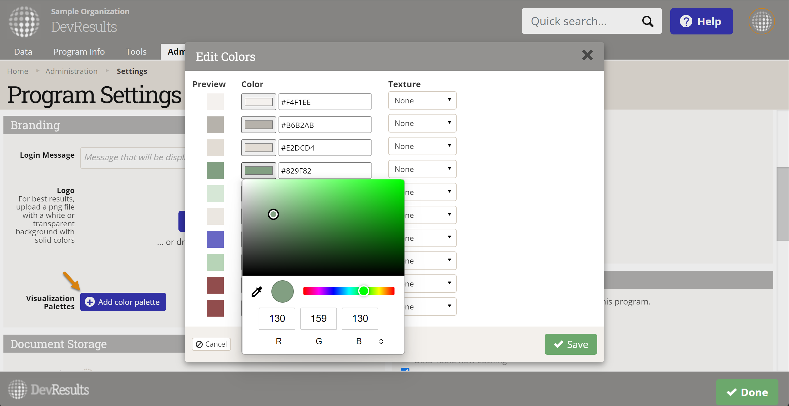Click the magnifier search icon

coord(648,21)
